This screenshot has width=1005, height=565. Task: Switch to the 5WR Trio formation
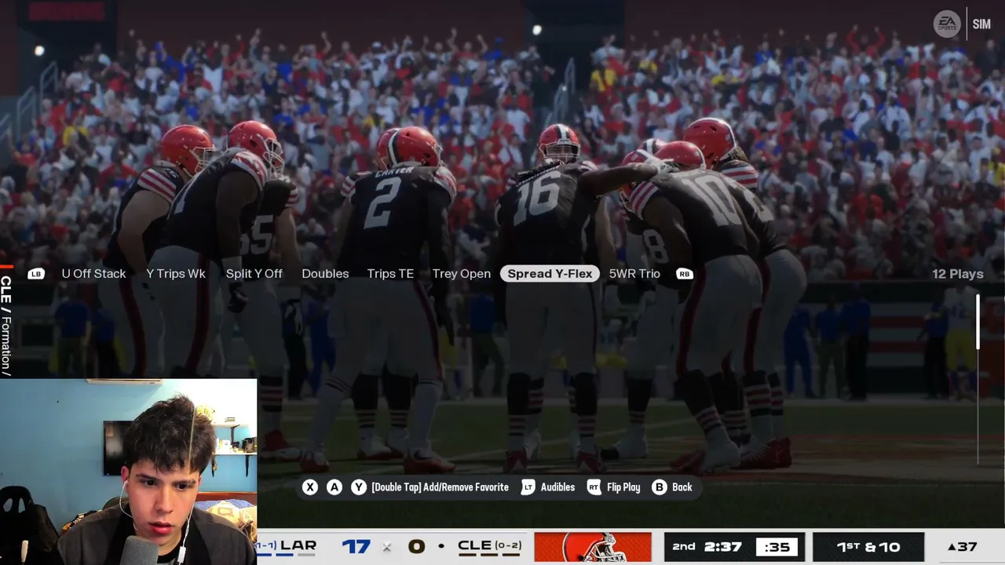634,274
